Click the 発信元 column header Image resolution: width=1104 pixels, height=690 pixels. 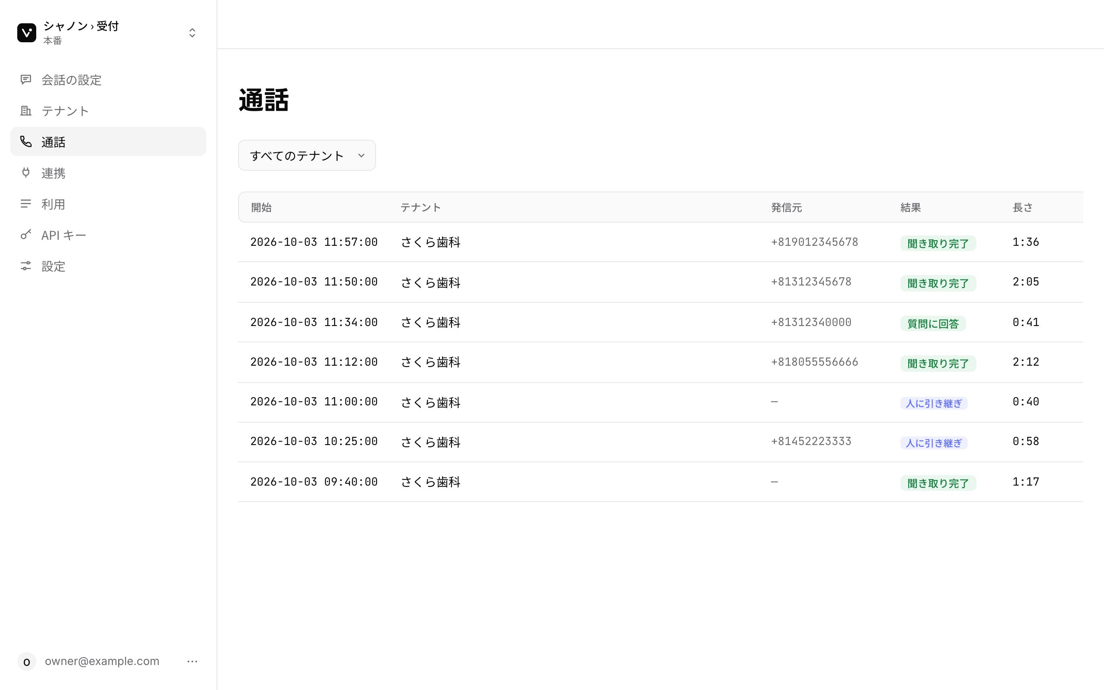coord(787,207)
